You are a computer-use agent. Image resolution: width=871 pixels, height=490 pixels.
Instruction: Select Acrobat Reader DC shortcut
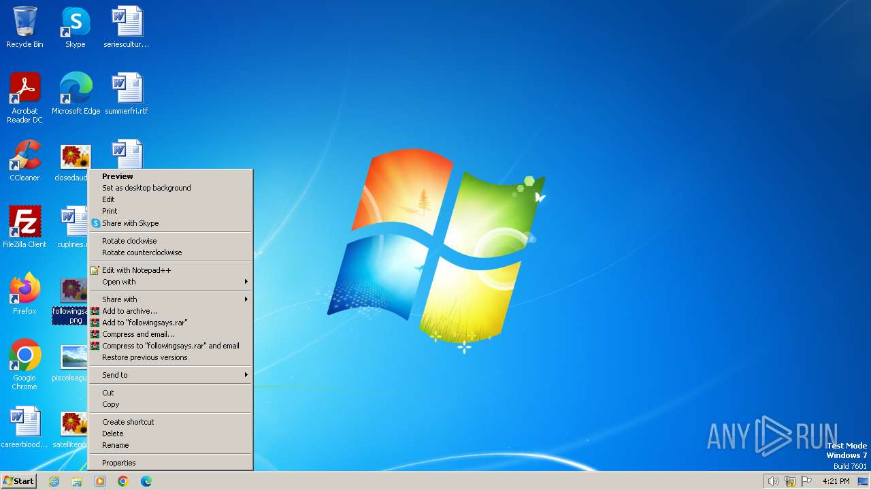24,98
